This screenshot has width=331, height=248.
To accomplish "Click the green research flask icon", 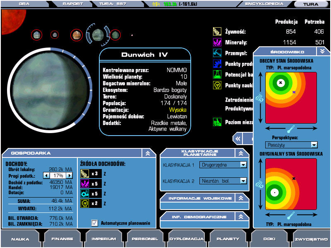I will [217, 74].
